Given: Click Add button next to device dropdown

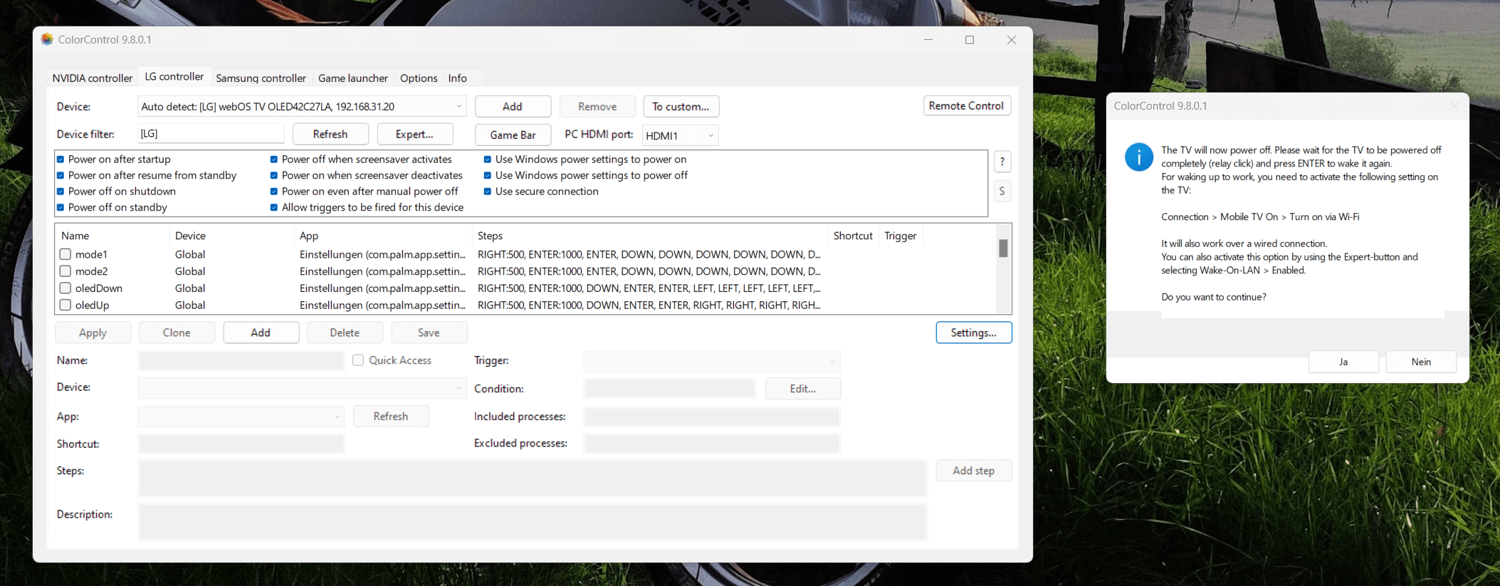Looking at the screenshot, I should pos(513,107).
